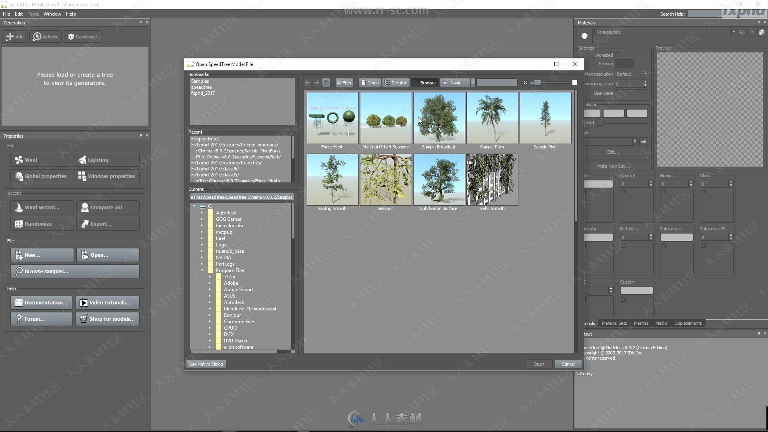Screen dimensions: 768x432
Task: Open the fxphd_2017 bookmark
Action: [x=203, y=93]
